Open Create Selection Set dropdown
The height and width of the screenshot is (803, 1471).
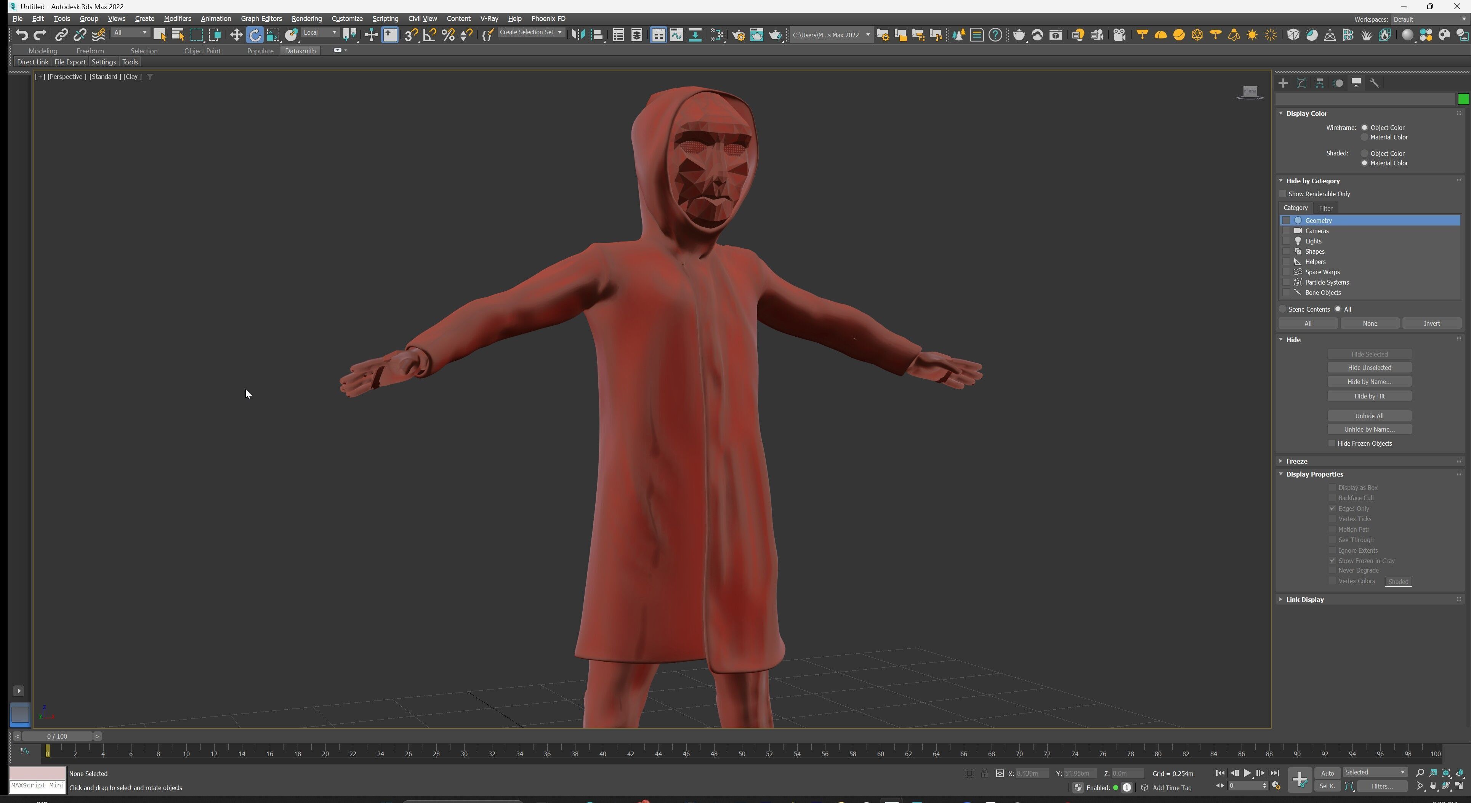[530, 32]
